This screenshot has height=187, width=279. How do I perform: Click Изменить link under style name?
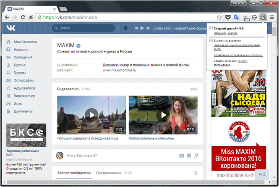[220, 33]
